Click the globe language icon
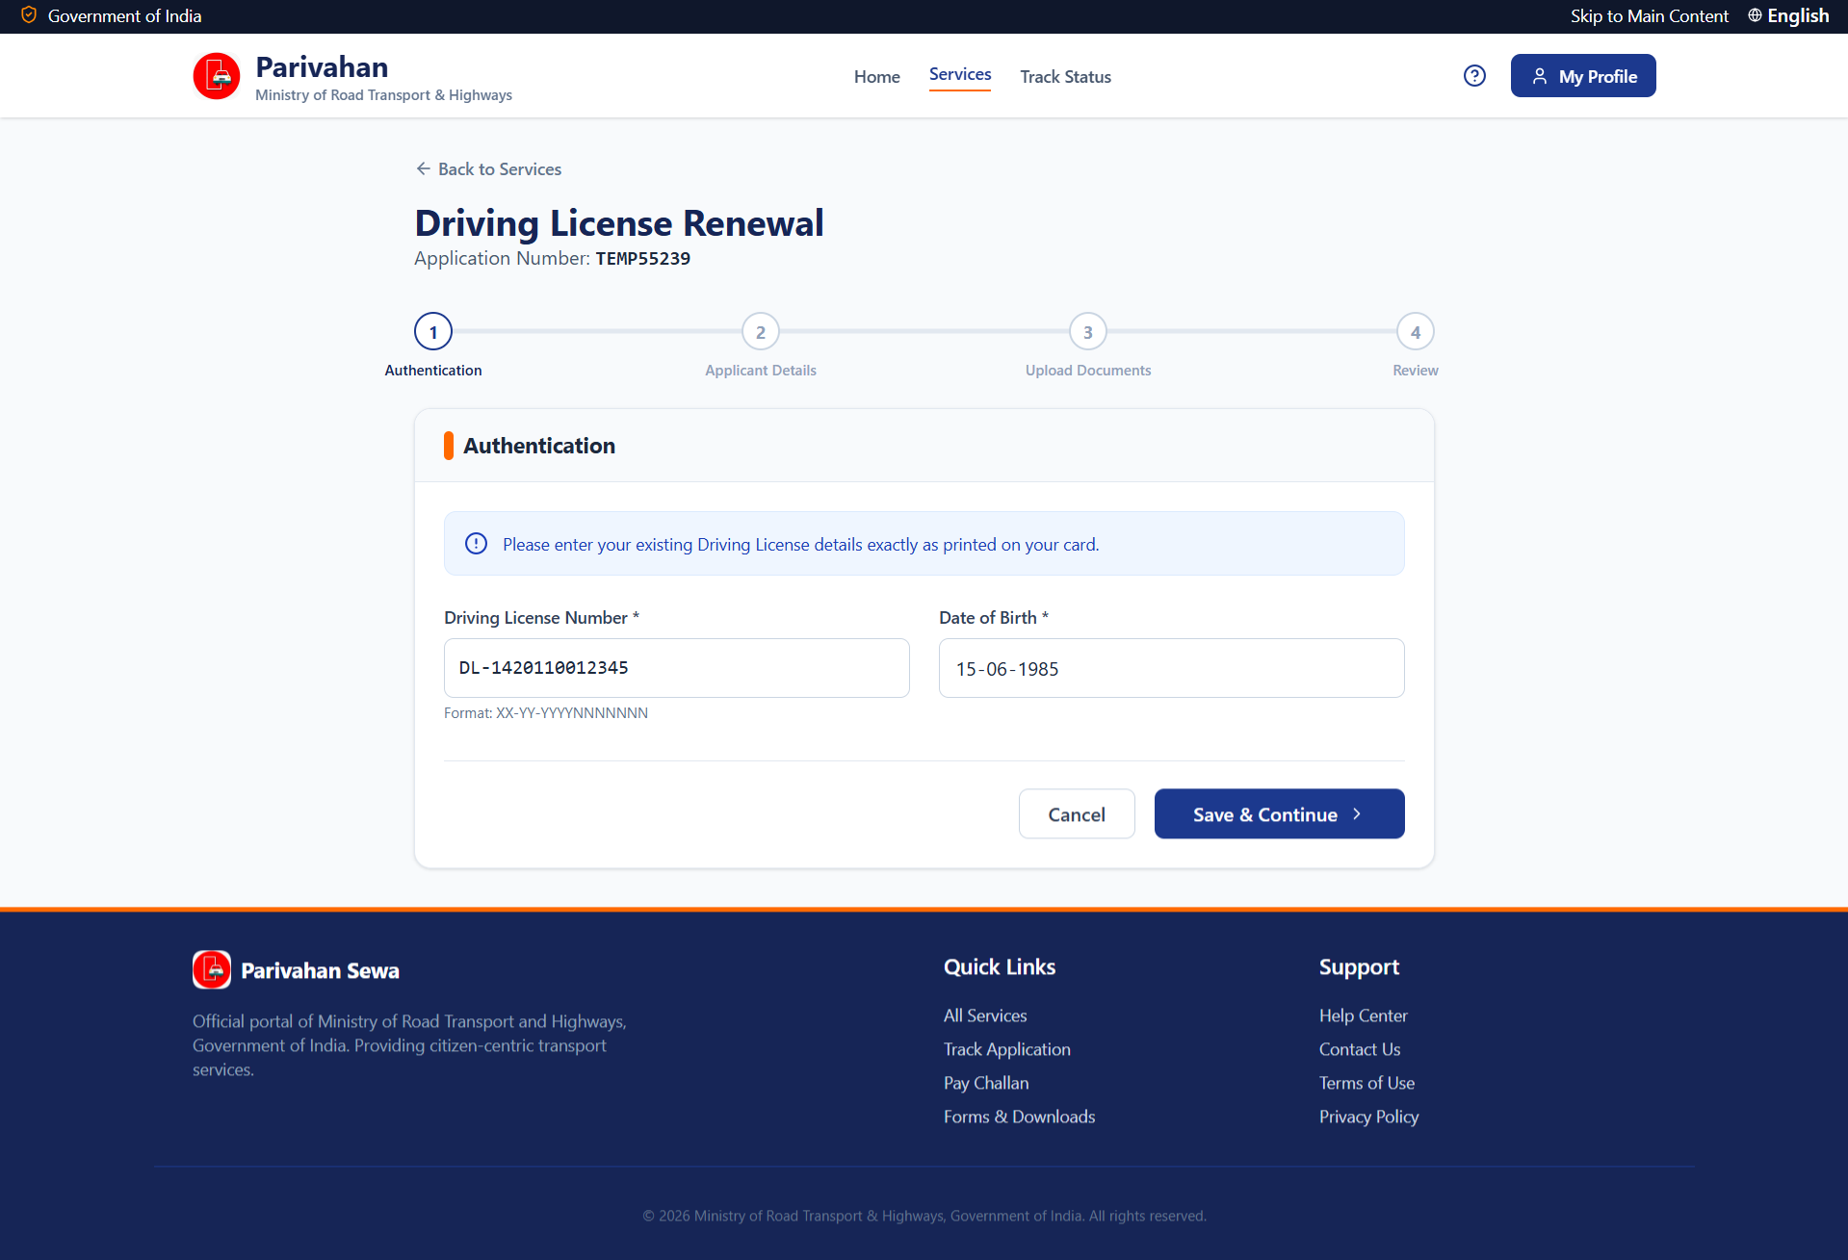Screen dimensions: 1848x1260 click(1755, 15)
